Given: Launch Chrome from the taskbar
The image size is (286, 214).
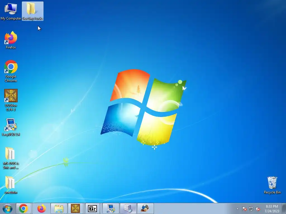Looking at the screenshot, I should pos(23,208).
